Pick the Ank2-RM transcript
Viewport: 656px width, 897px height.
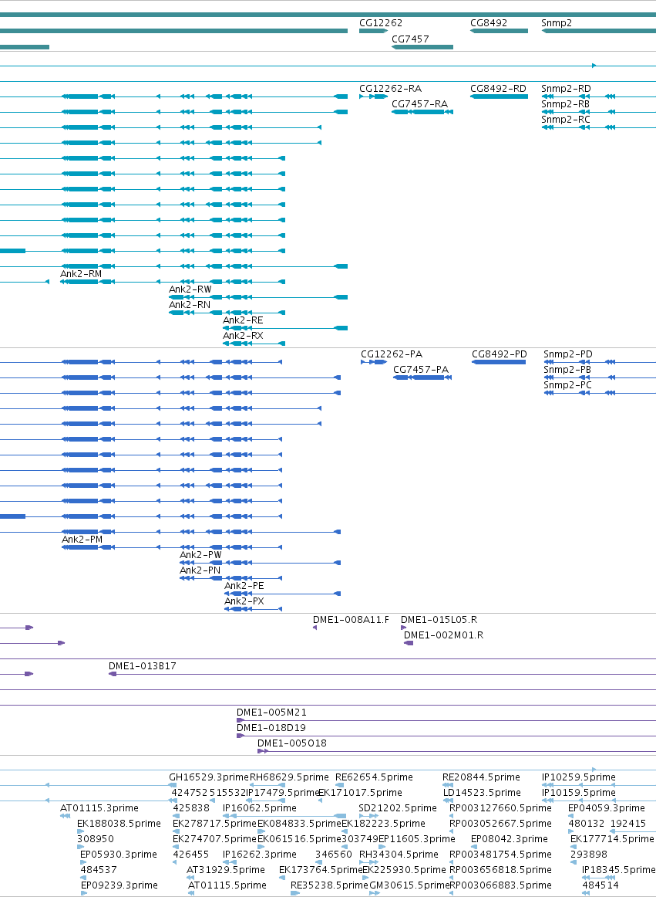[x=173, y=282]
